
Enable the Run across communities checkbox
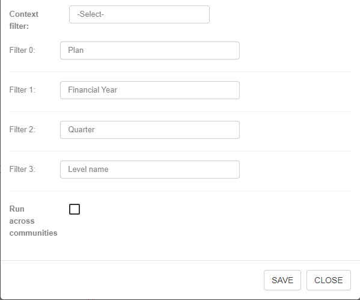[x=75, y=209]
